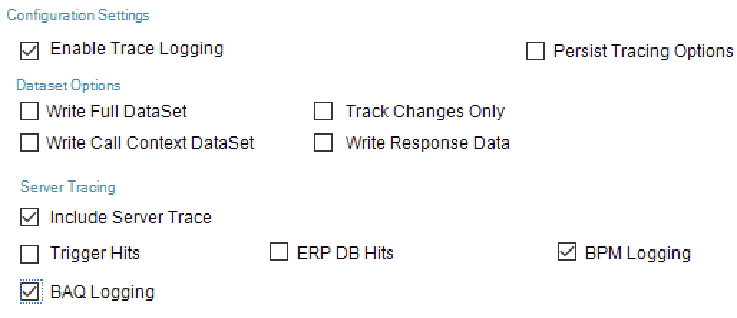The height and width of the screenshot is (318, 737).
Task: Click the 'Track Changes Only' label text
Action: [x=424, y=112]
